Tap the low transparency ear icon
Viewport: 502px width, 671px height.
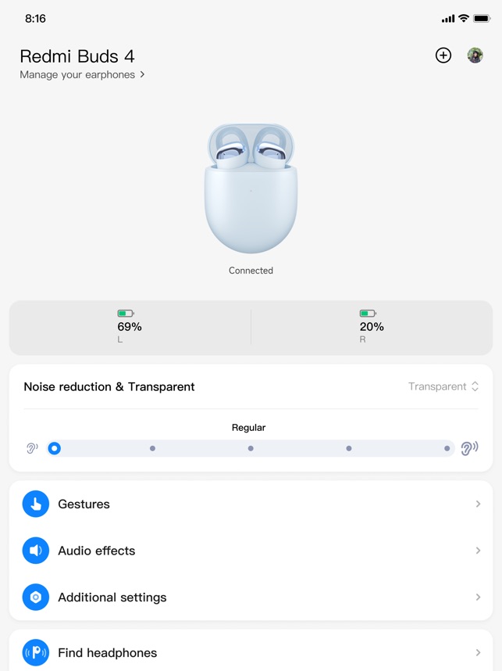pos(32,448)
